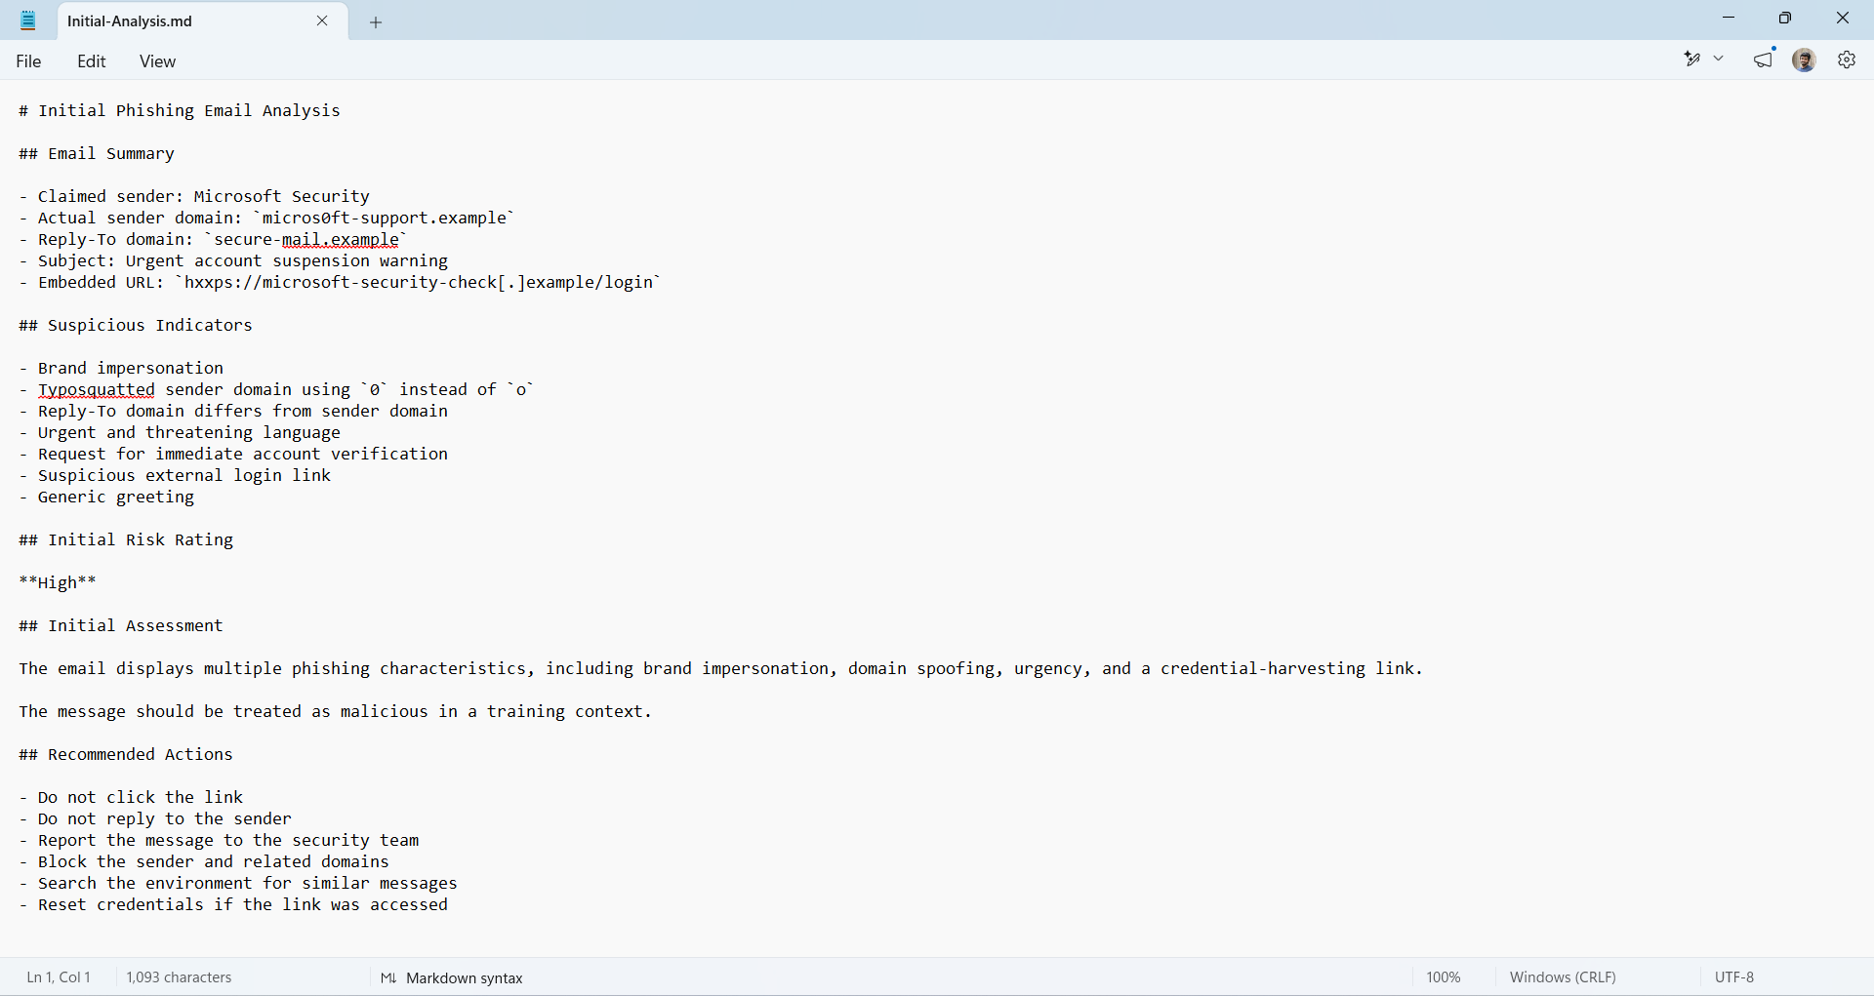Click 'Subject: Urgent account suspension warning' line
The image size is (1874, 996).
click(233, 260)
